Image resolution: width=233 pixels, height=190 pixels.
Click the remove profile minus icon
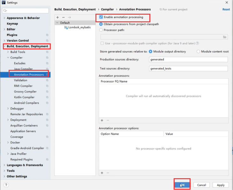[64, 17]
